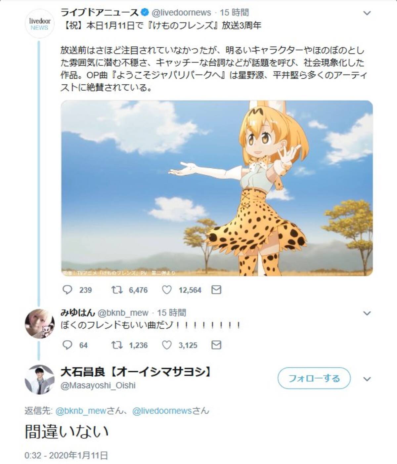Open the @livedoornews reply mention link
This screenshot has height=464, width=397.
click(x=162, y=411)
